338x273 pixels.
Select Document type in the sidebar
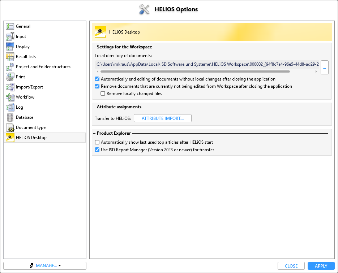coord(45,127)
